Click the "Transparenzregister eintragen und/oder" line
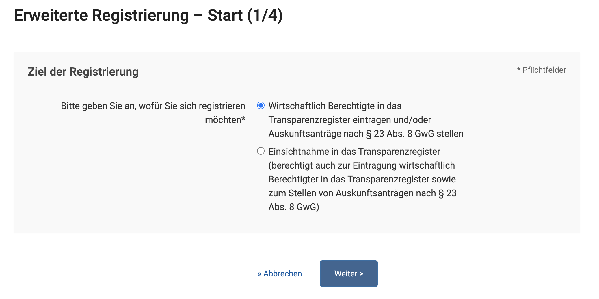The width and height of the screenshot is (599, 299). [x=349, y=120]
